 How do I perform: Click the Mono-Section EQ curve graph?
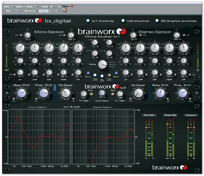[39, 137]
